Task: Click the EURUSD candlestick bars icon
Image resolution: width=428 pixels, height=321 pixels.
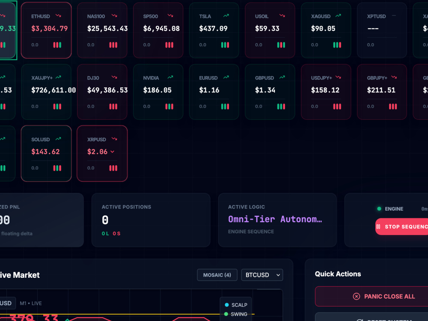Action: pos(225,107)
